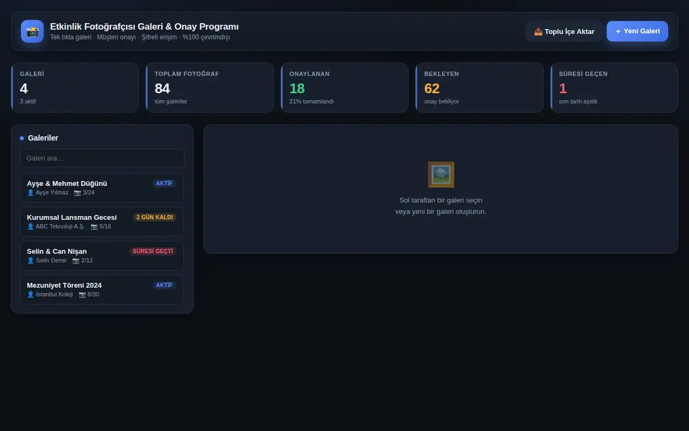This screenshot has width=689, height=431.
Task: Select Mezuniyet Töreni 2024 gallery
Action: pyautogui.click(x=102, y=289)
